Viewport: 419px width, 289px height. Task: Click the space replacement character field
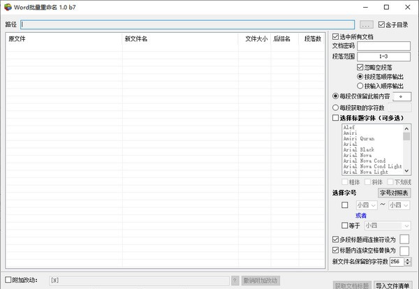point(404,251)
